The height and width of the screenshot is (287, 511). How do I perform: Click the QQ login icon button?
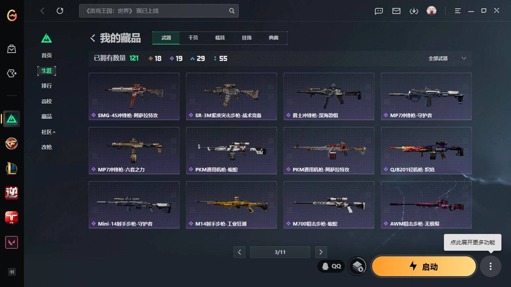[x=331, y=266]
